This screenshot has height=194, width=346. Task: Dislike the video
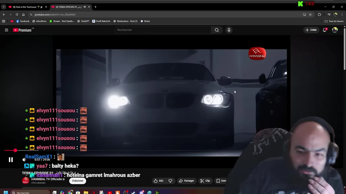pos(170,181)
